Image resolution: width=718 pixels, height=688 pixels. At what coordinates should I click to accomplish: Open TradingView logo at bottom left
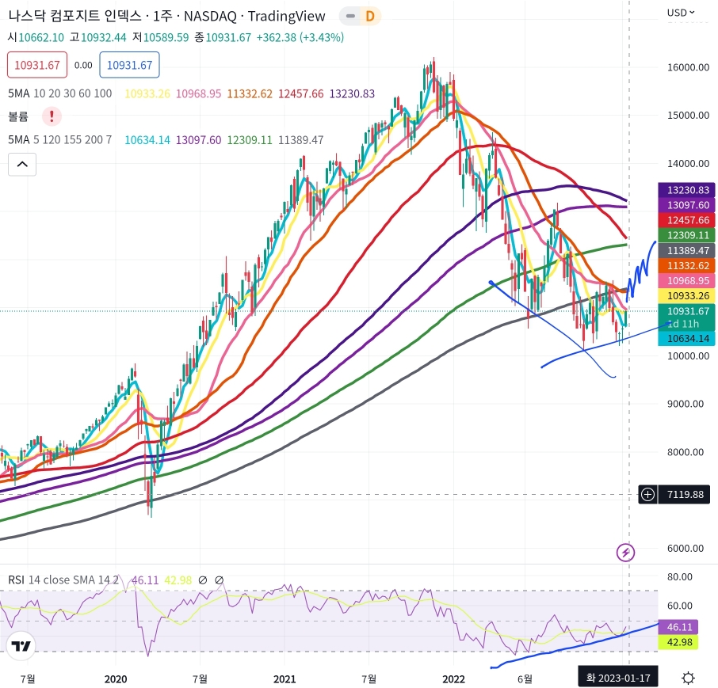(21, 646)
